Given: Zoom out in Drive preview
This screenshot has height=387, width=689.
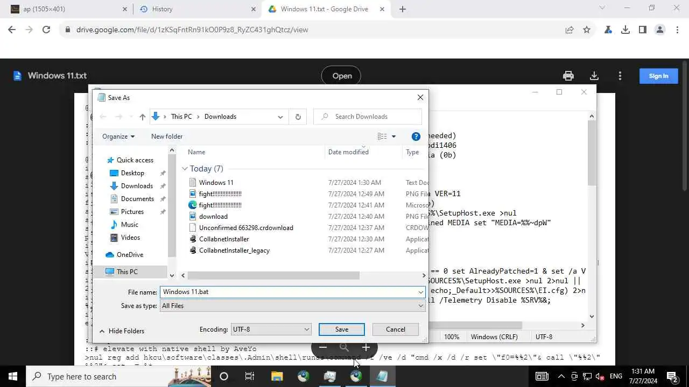Looking at the screenshot, I should 323,347.
